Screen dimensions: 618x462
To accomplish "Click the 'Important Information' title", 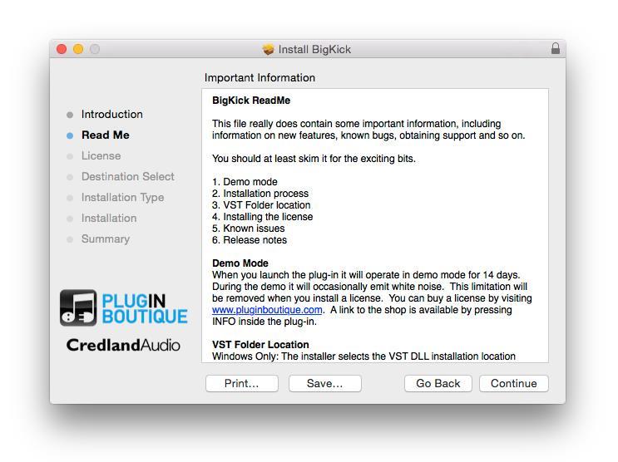I will pos(260,77).
